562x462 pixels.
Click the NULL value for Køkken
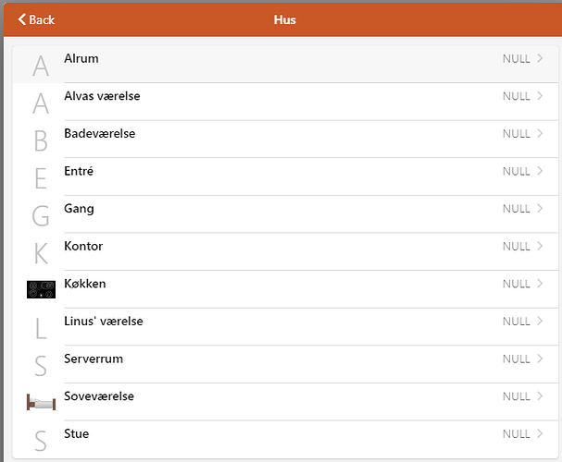coord(516,284)
